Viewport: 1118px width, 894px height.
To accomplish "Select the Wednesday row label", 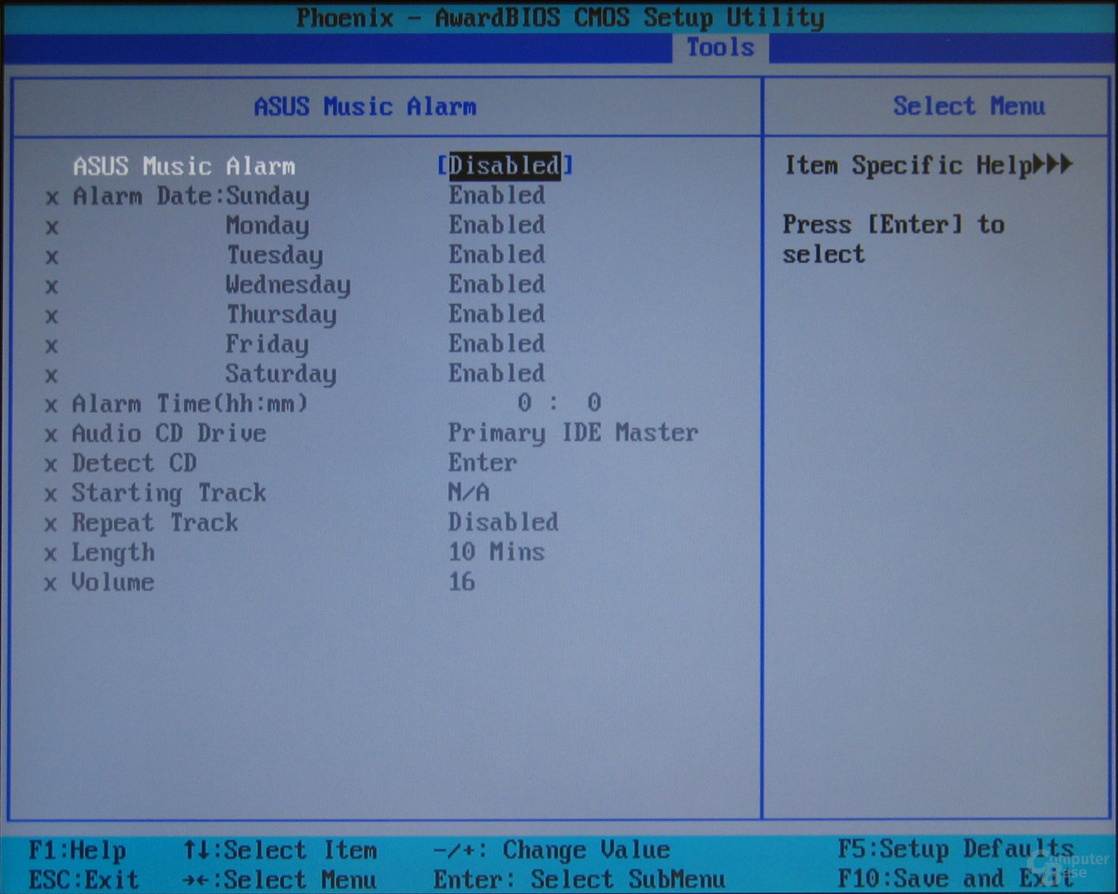I will click(x=288, y=286).
